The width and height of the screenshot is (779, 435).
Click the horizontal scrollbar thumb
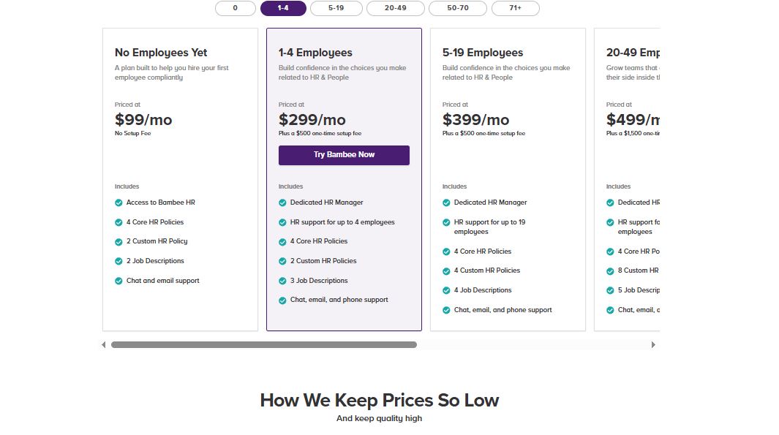click(263, 344)
